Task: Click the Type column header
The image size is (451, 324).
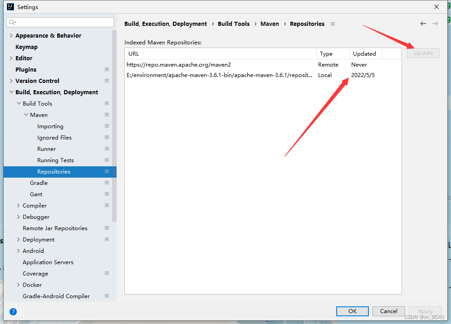Action: pyautogui.click(x=333, y=54)
